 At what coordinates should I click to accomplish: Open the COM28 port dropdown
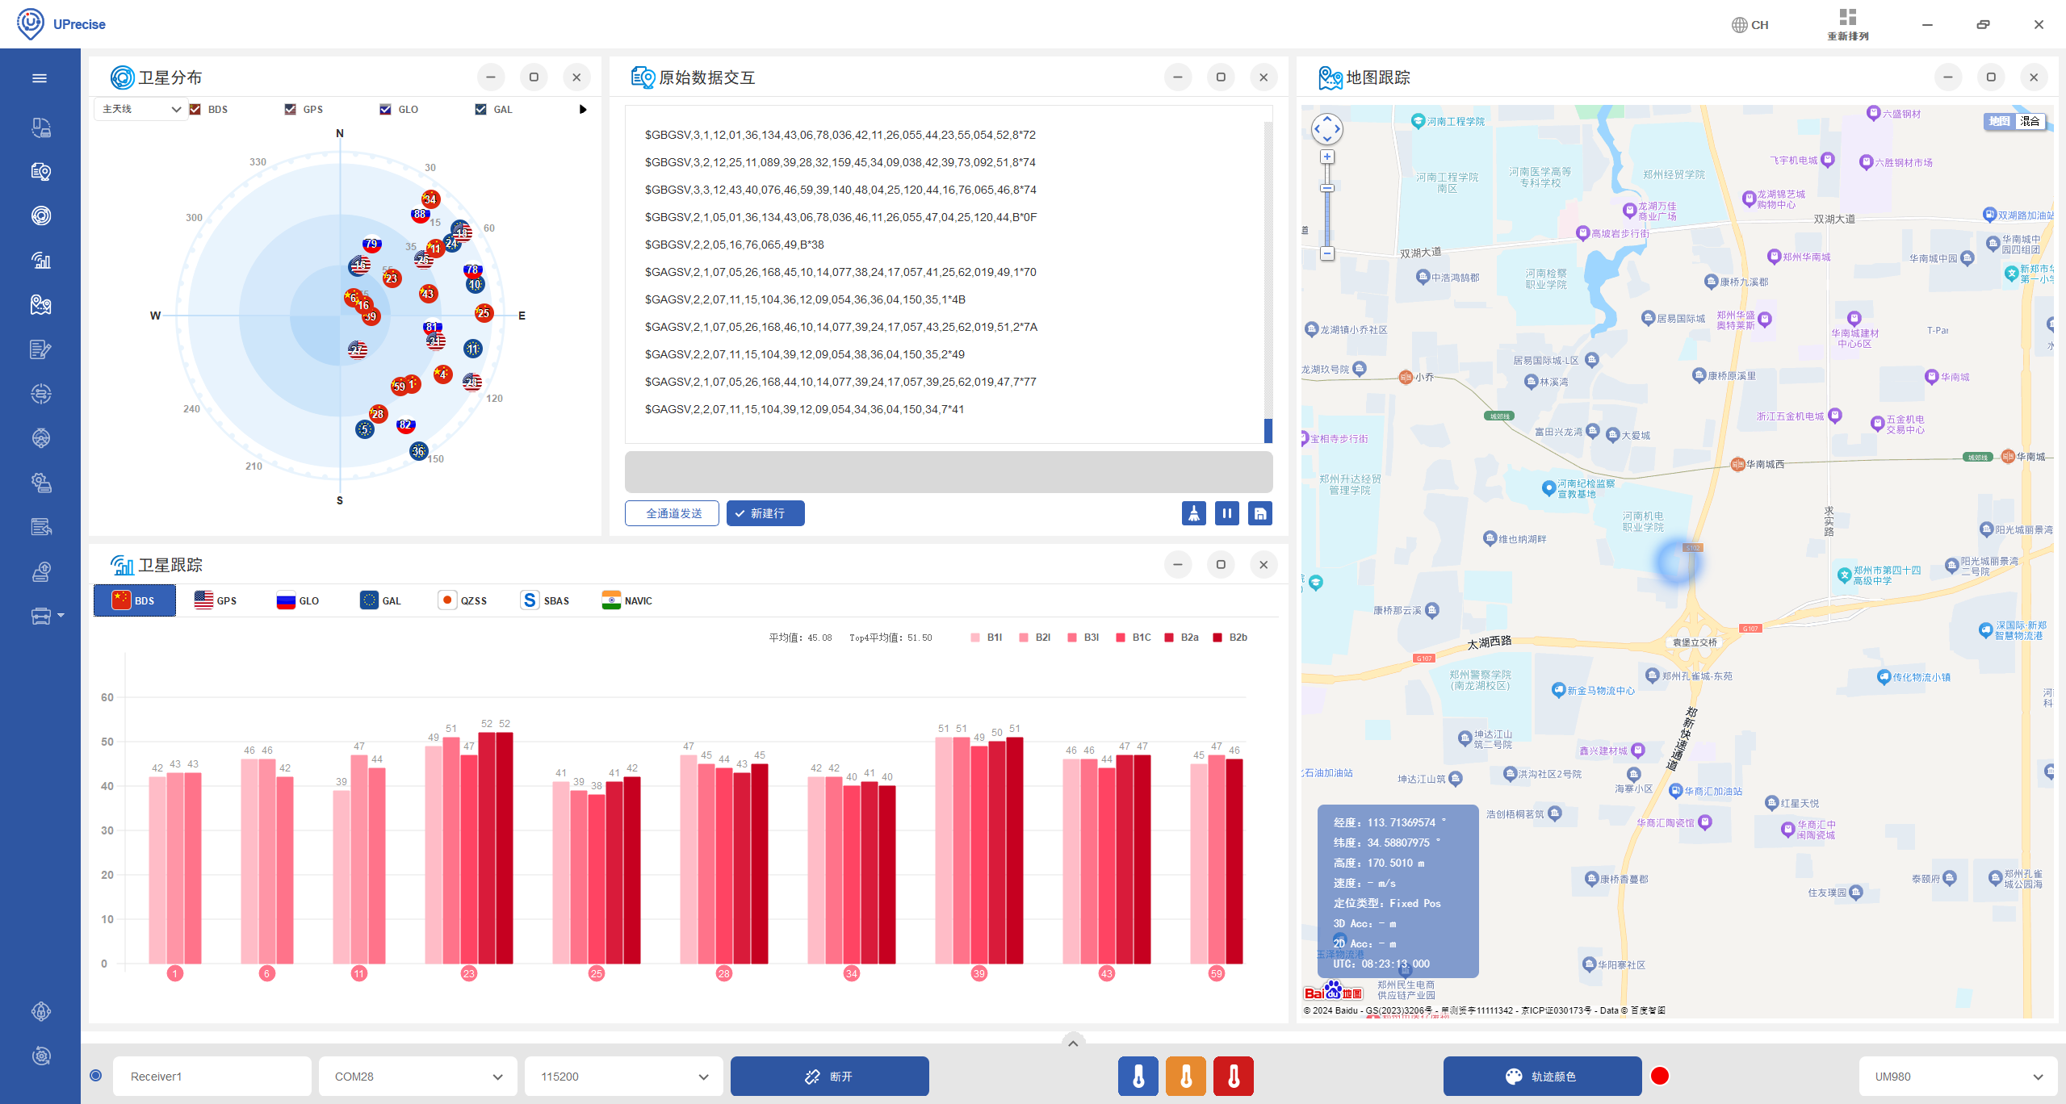pyautogui.click(x=417, y=1077)
